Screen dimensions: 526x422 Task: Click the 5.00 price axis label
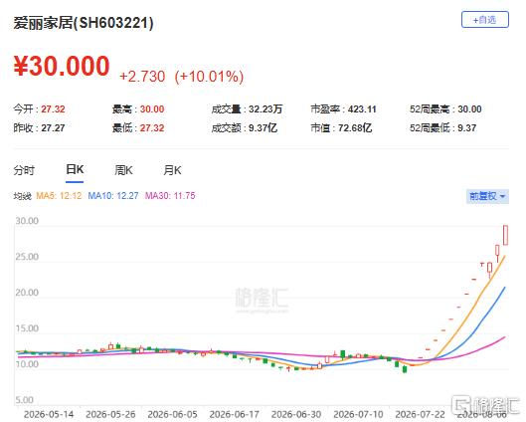(25, 400)
